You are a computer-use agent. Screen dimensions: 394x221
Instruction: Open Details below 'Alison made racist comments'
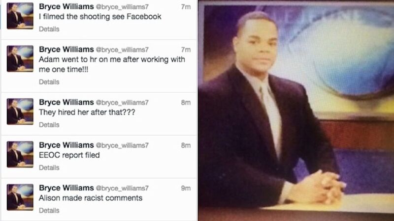tap(49, 211)
